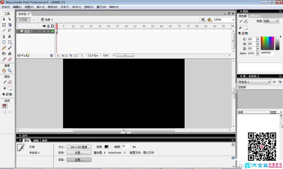Viewport: 283px width, 169px height.
Task: Open the 修改(M) menu
Action: (x=53, y=7)
